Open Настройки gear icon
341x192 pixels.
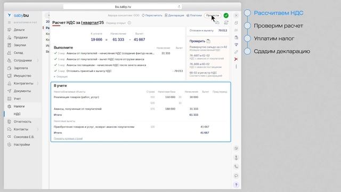pos(9,145)
